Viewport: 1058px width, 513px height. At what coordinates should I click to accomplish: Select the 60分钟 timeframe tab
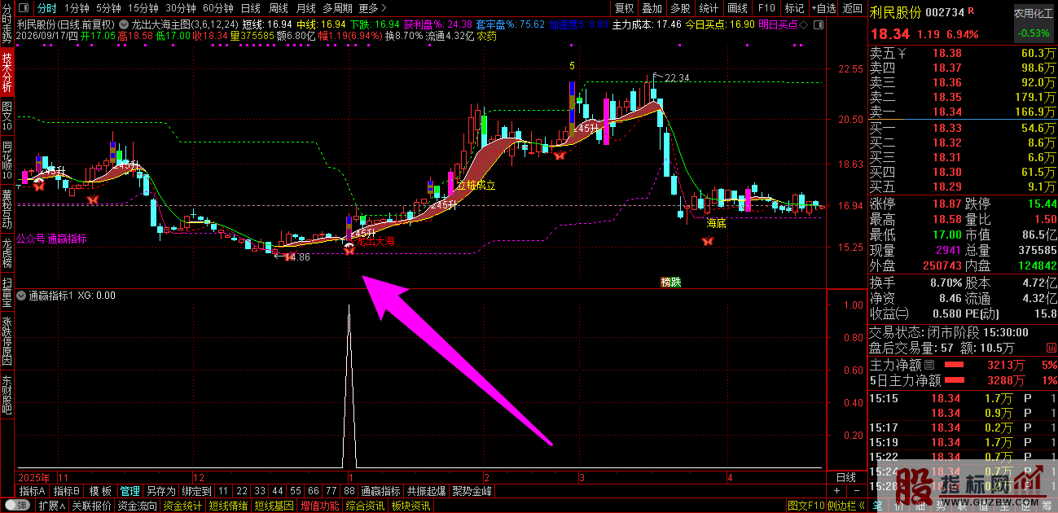217,8
